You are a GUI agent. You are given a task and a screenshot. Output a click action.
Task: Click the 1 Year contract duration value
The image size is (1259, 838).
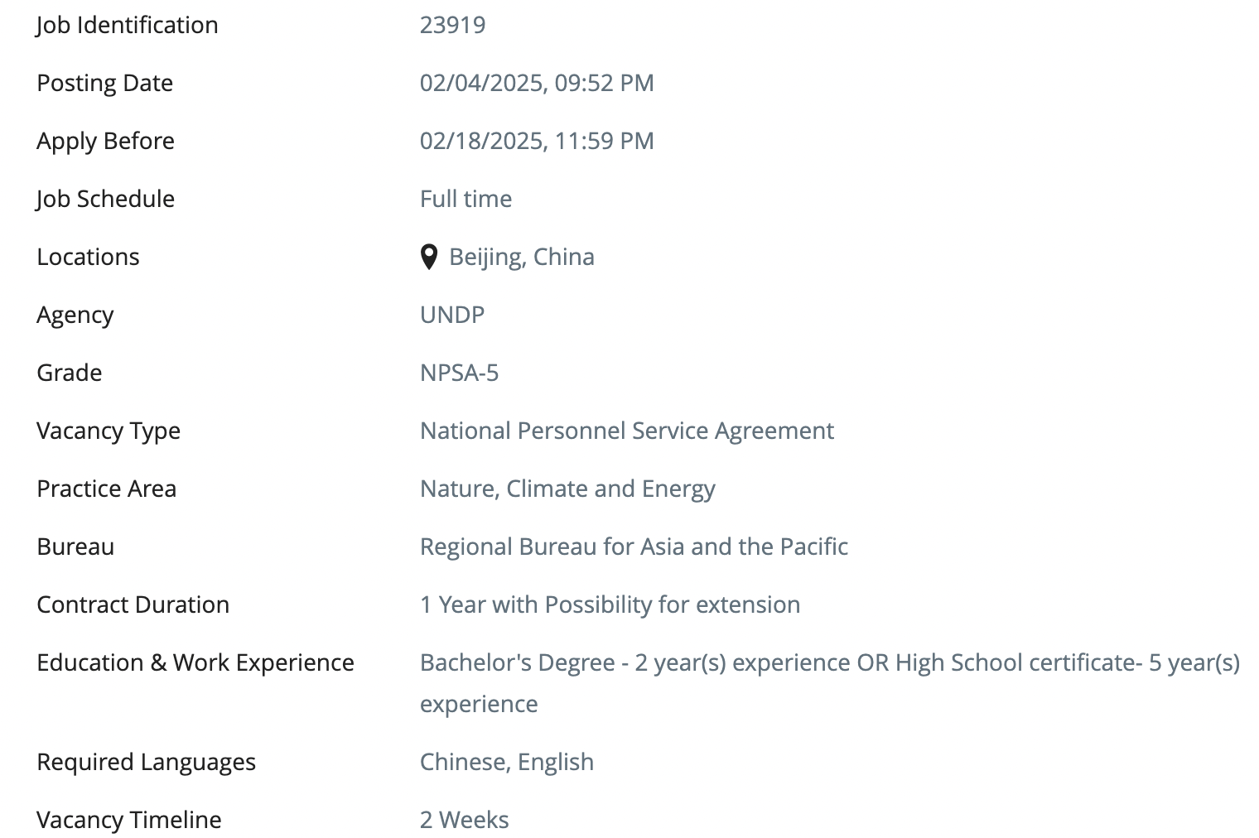coord(610,604)
